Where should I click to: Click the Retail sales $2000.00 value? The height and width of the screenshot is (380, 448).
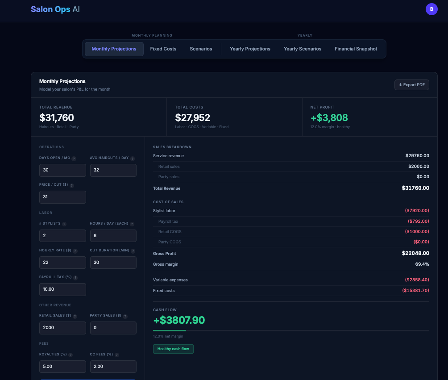click(x=419, y=166)
